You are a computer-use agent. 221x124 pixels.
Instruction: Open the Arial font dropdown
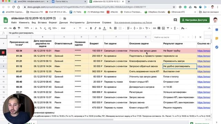[68, 28]
